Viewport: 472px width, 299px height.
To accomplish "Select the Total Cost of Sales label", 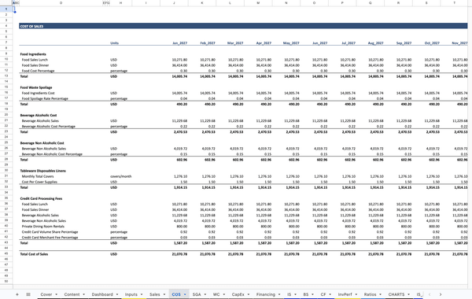I will coord(34,254).
